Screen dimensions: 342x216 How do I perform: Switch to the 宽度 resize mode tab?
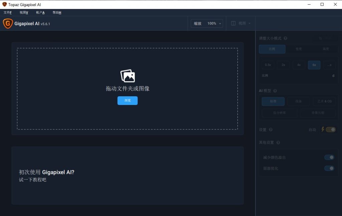click(299, 49)
